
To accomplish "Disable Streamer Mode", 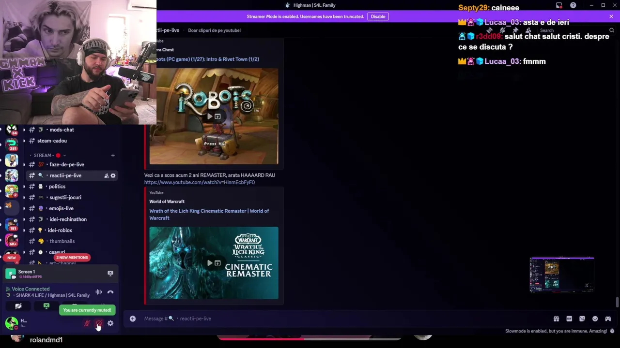I will click(x=378, y=16).
